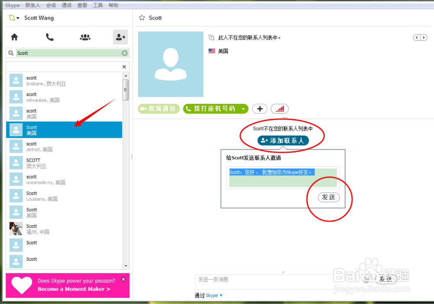This screenshot has height=304, width=434.
Task: Select Scott from 福州, 中国
Action: coord(64,229)
